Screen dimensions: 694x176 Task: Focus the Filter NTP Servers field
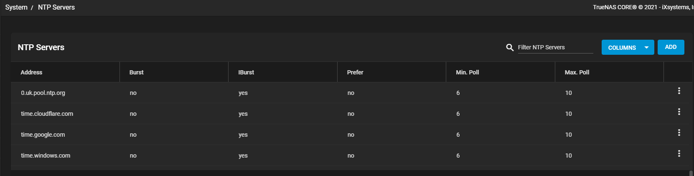(x=555, y=47)
